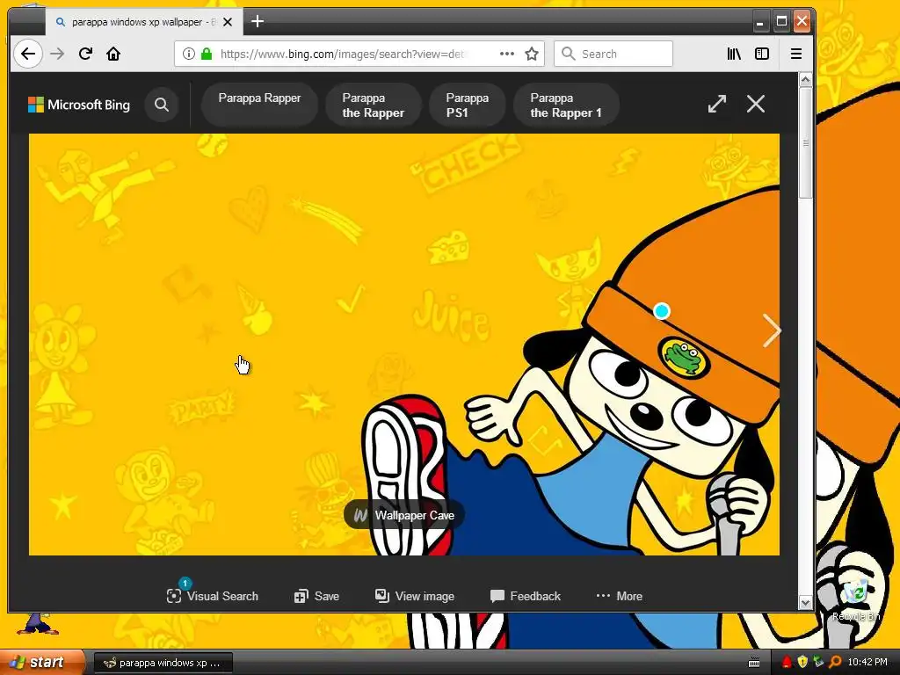Expand the image viewer to fullscreen
The width and height of the screenshot is (900, 675).
pos(717,104)
